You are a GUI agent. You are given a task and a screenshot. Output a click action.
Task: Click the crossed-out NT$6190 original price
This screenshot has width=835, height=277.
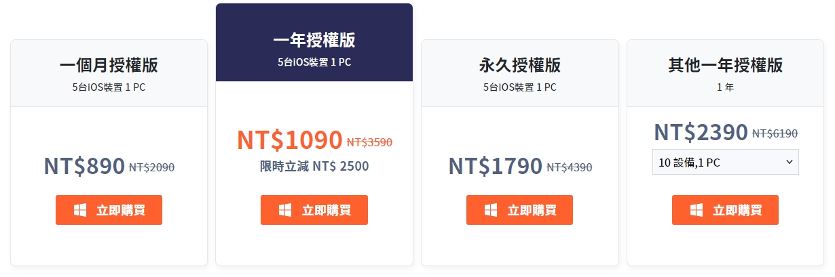coord(775,133)
